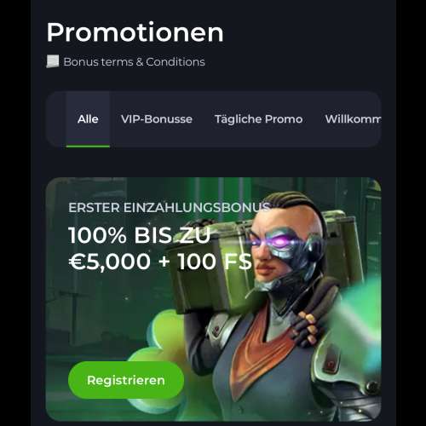The height and width of the screenshot is (426, 426).
Task: Select the partially visible Willkomm tab
Action: pyautogui.click(x=353, y=119)
